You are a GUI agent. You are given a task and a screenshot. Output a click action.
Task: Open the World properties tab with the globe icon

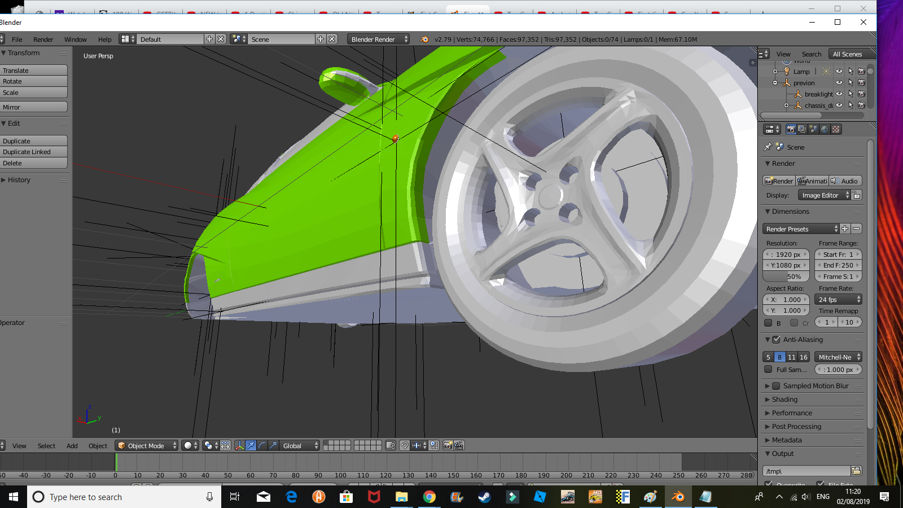[825, 129]
